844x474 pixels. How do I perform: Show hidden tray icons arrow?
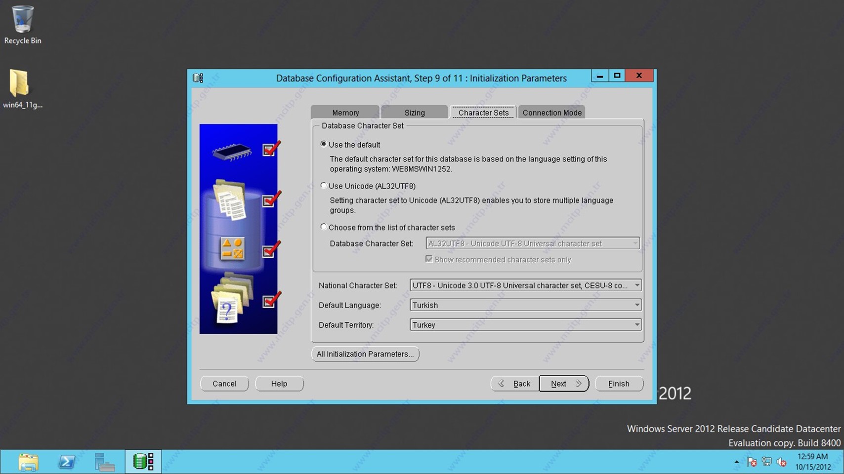(x=736, y=462)
